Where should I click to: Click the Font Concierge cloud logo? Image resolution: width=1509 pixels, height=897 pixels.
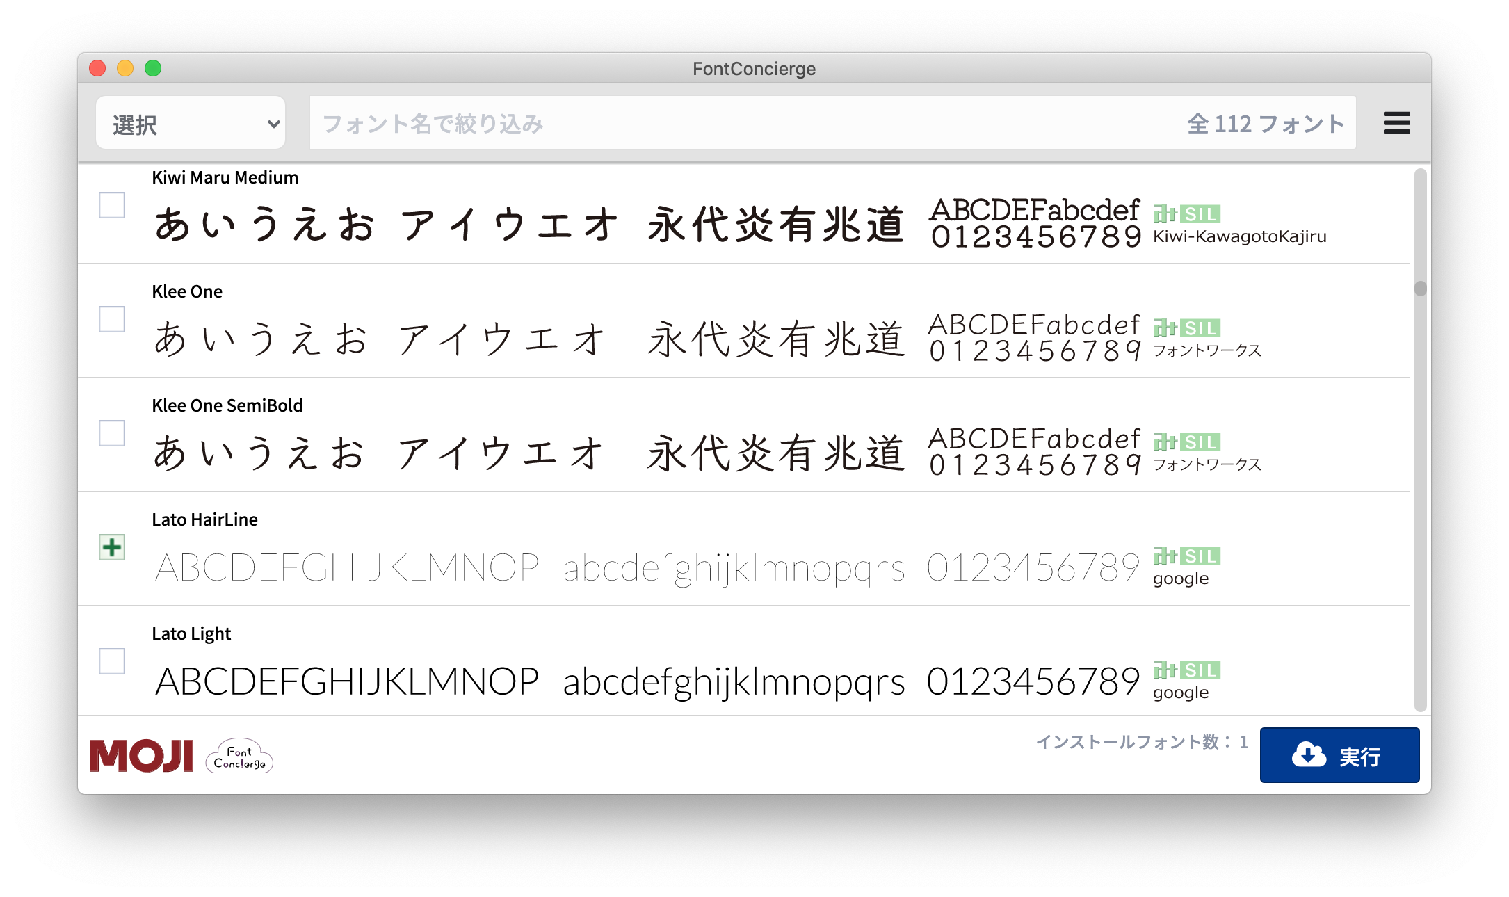pos(239,757)
